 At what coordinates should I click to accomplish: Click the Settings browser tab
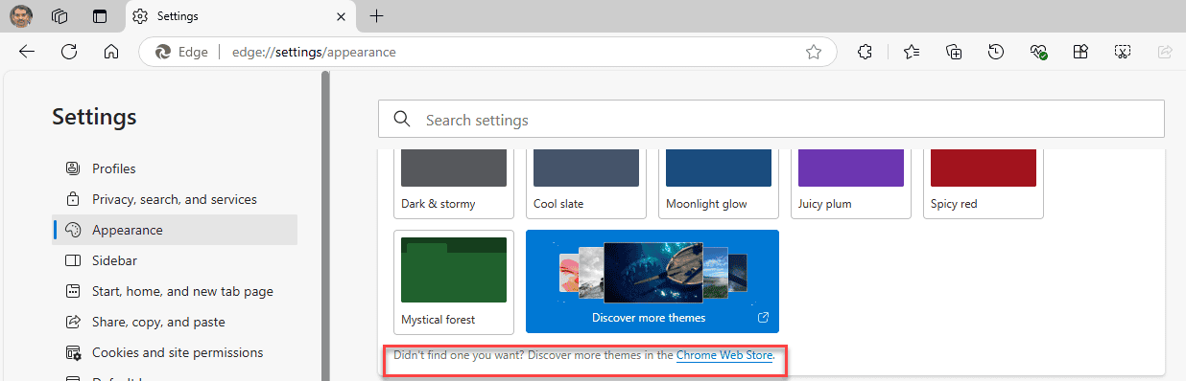240,16
